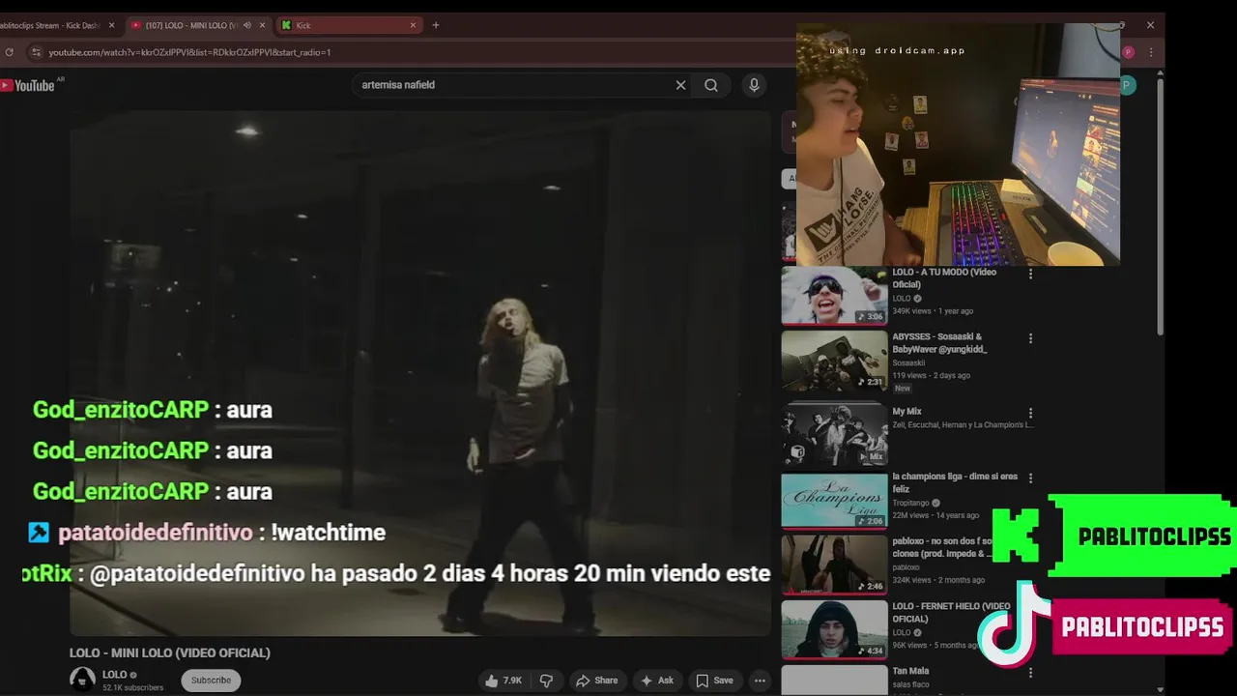This screenshot has height=696, width=1237.
Task: Click the YouTube account avatar at top right
Action: coord(1127,85)
